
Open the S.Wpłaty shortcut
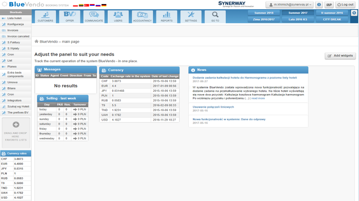click(x=16, y=48)
